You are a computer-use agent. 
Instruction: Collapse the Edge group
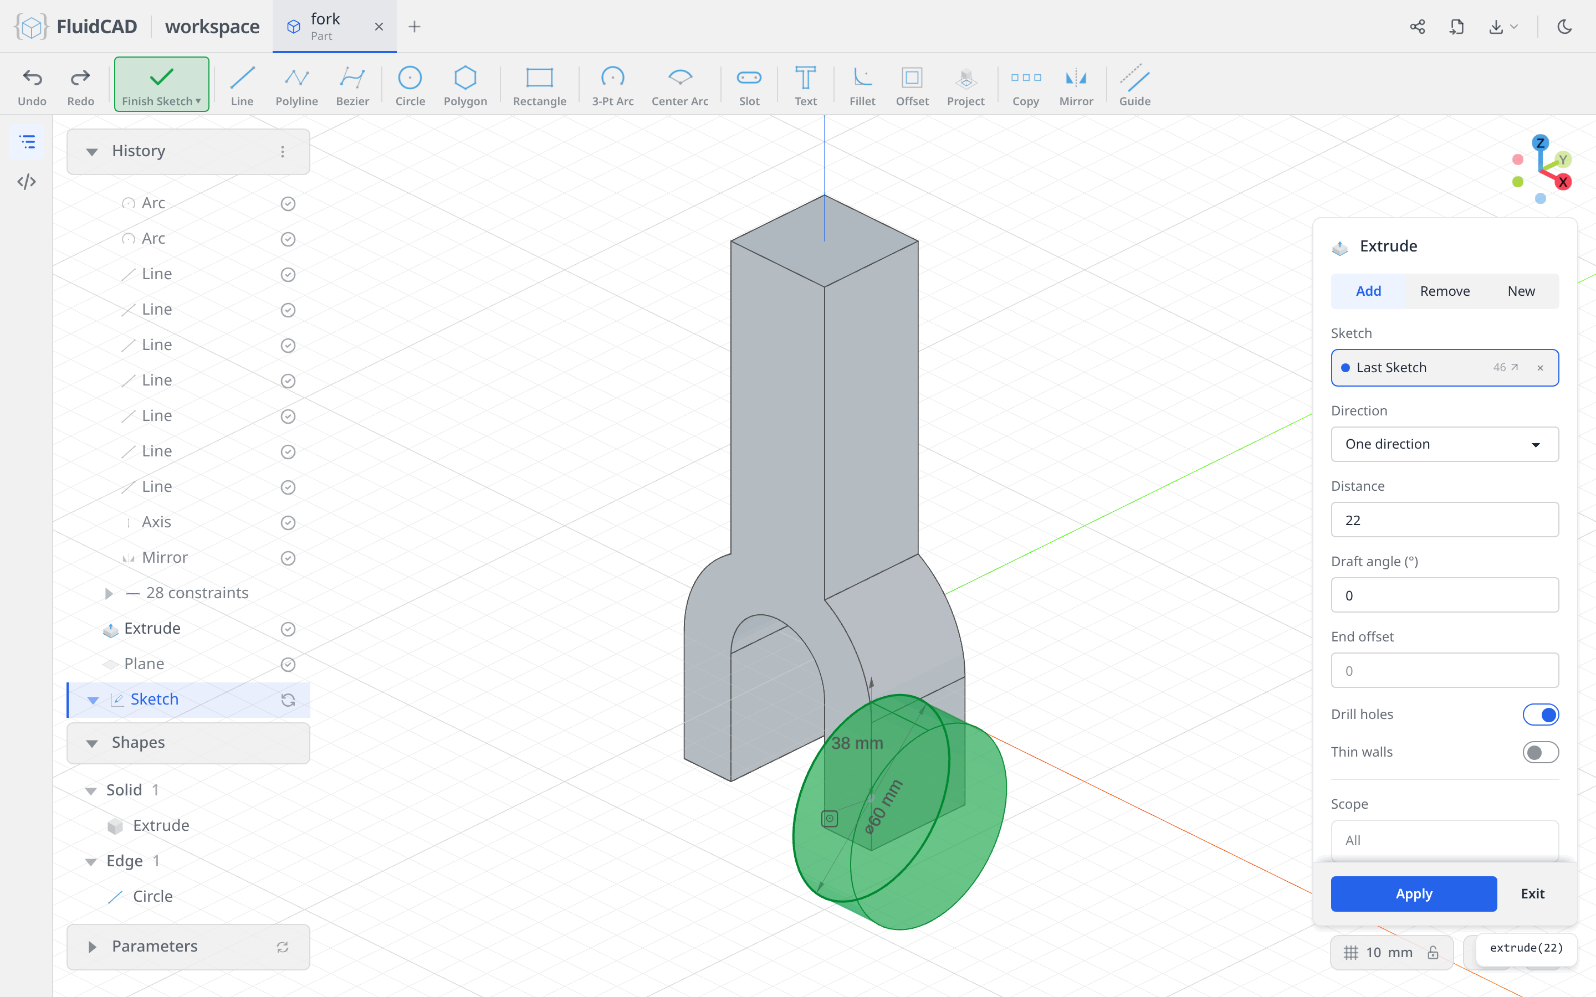pos(91,862)
